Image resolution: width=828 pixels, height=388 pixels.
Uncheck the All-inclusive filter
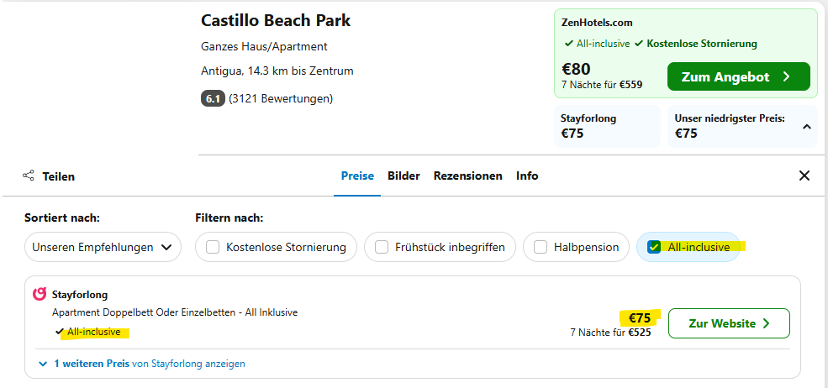(x=654, y=247)
